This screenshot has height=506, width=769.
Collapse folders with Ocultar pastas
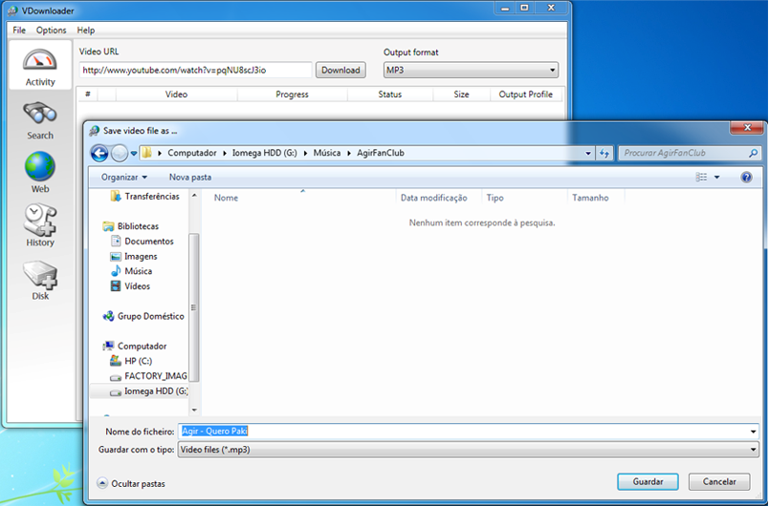tap(131, 483)
